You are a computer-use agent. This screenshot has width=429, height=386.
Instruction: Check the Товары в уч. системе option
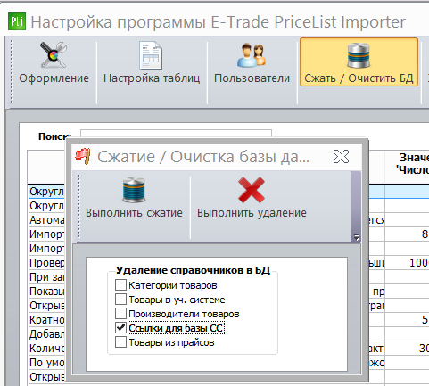pyautogui.click(x=120, y=300)
